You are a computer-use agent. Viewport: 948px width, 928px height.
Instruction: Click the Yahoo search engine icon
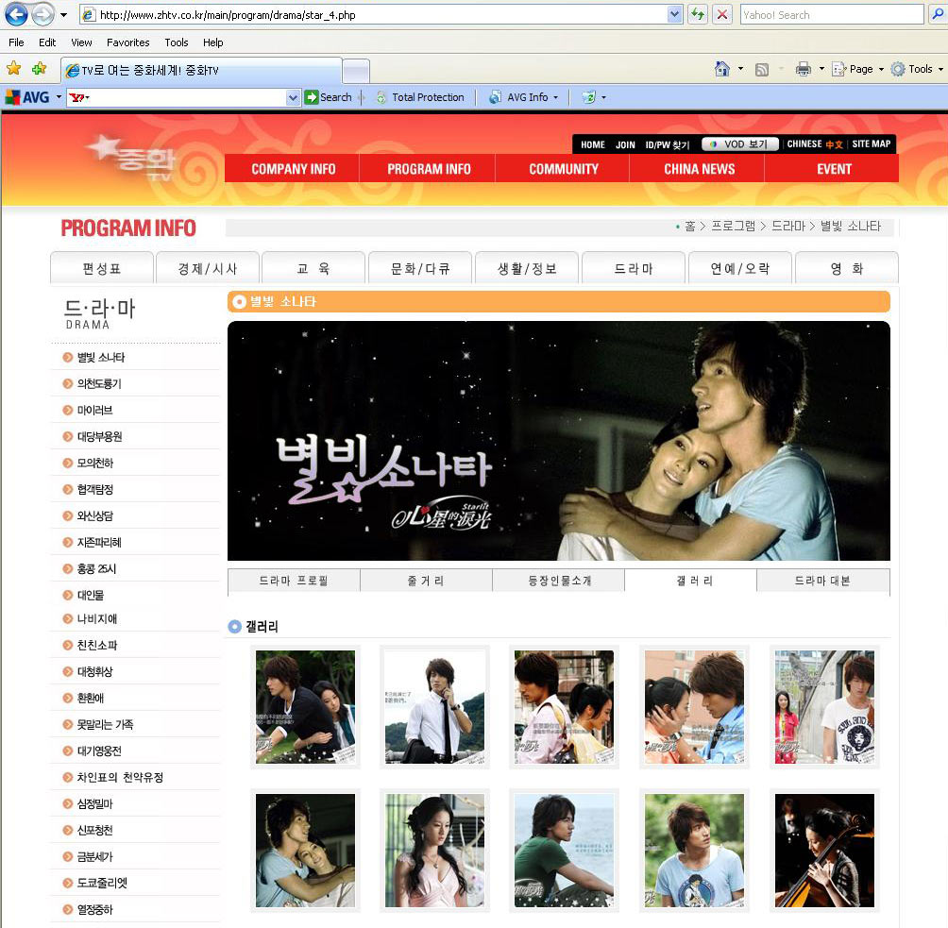[x=76, y=97]
